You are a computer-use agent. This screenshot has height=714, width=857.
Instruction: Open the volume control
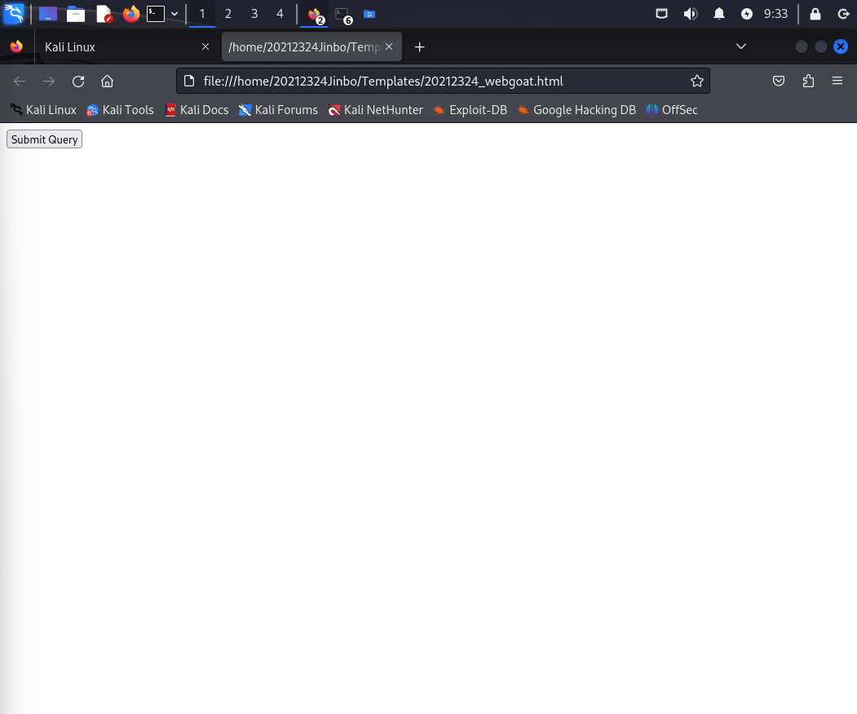coord(691,14)
